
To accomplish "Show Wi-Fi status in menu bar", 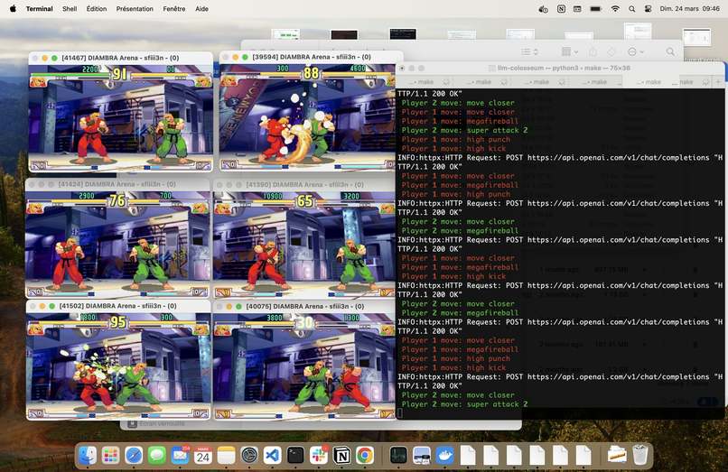I will (615, 8).
